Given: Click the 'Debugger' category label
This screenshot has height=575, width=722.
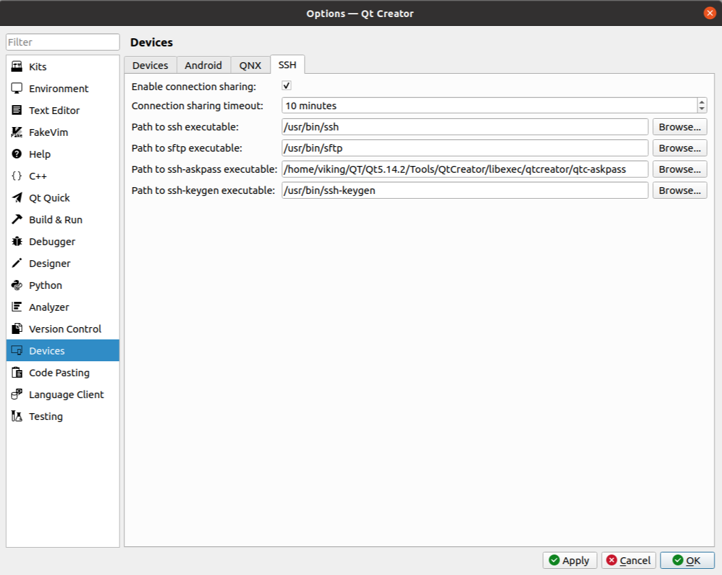Looking at the screenshot, I should pyautogui.click(x=52, y=242).
